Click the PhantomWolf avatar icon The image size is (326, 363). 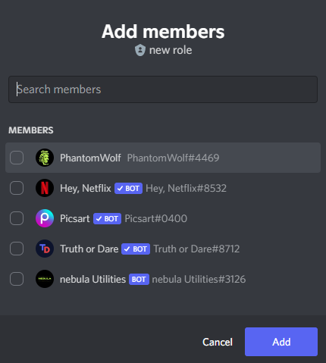click(x=45, y=158)
